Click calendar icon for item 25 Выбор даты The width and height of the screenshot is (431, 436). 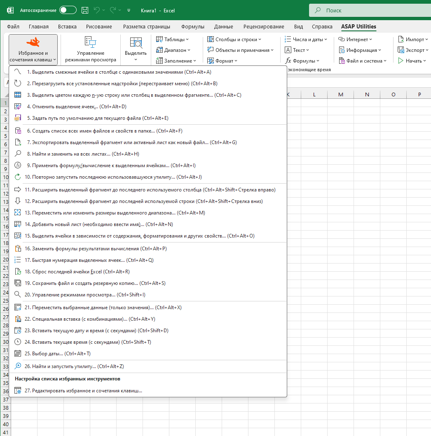[x=18, y=353]
